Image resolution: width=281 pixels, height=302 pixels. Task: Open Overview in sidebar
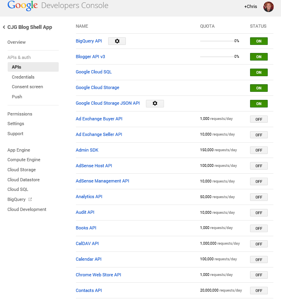click(x=16, y=42)
